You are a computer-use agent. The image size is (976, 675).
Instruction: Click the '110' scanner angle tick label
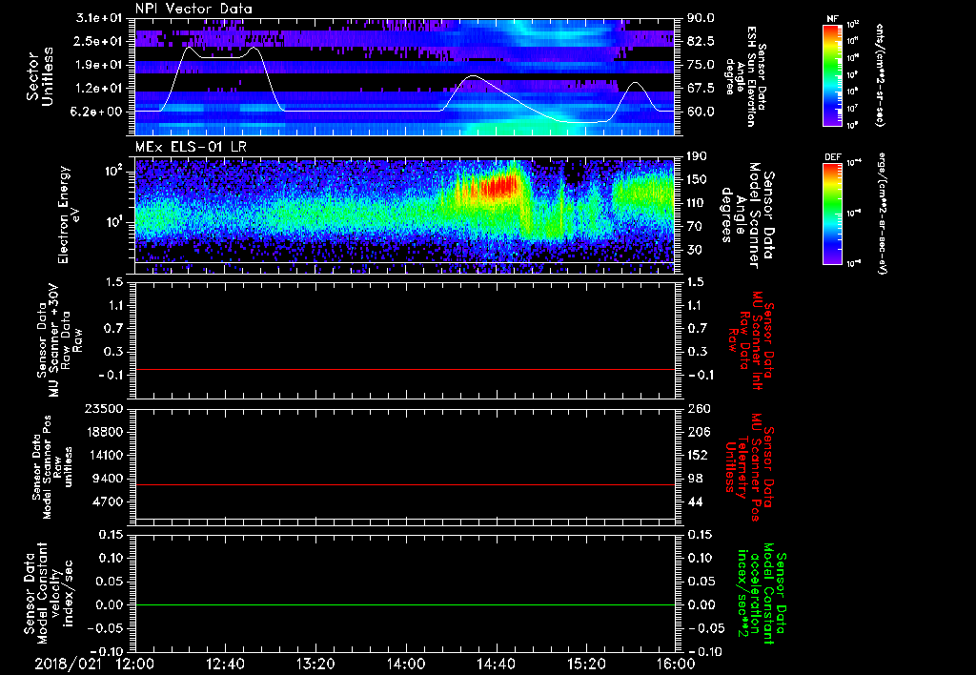(x=698, y=203)
